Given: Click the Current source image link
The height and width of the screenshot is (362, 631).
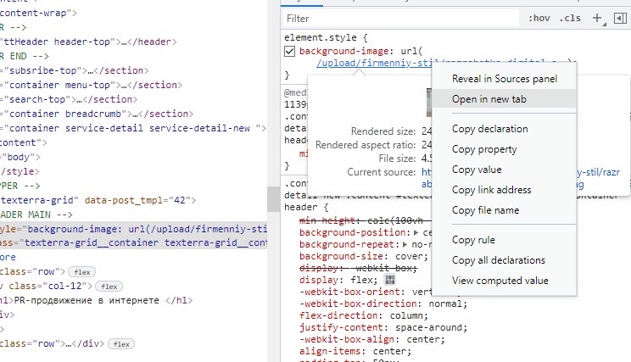Looking at the screenshot, I should click(x=427, y=172).
